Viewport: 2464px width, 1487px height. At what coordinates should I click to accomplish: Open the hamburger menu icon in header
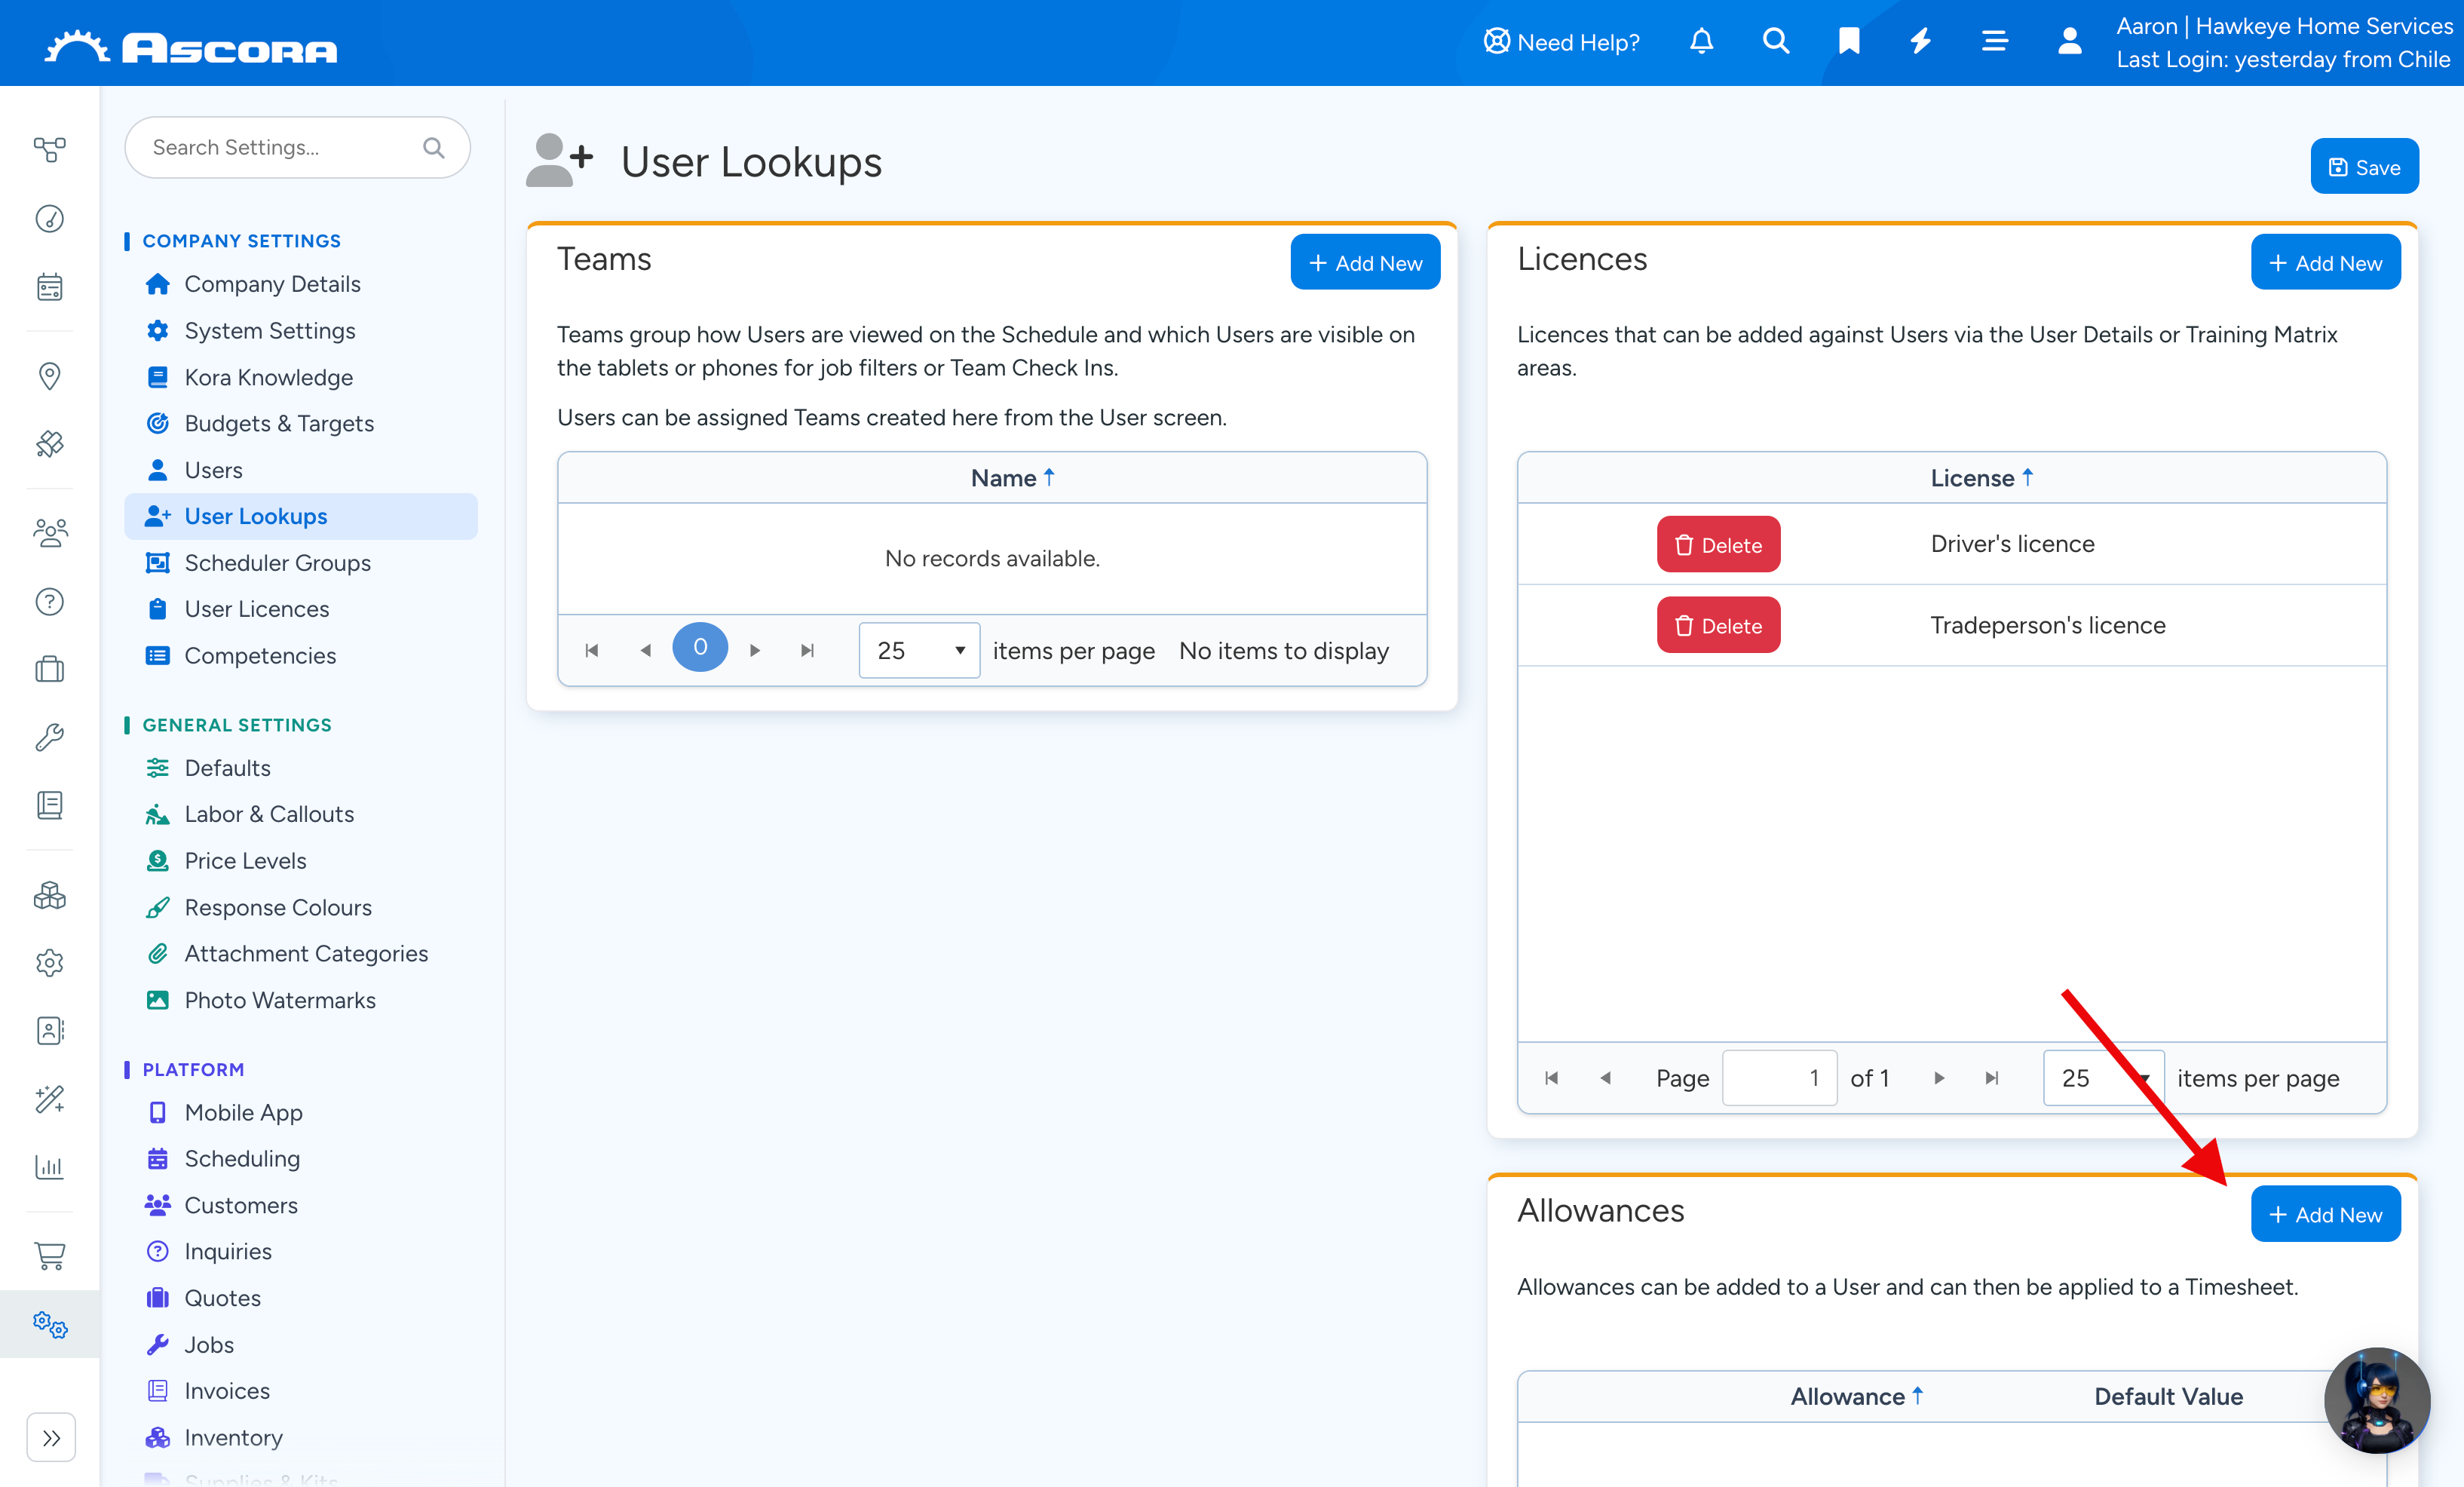(x=1994, y=42)
